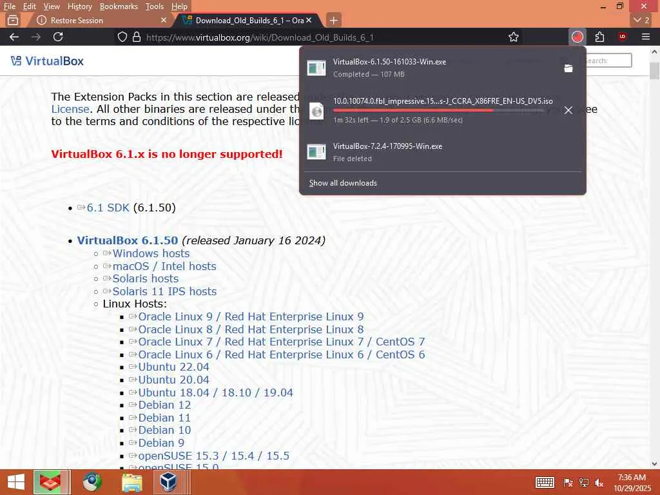Open the Solaris 11 IPS hosts link

click(x=164, y=291)
